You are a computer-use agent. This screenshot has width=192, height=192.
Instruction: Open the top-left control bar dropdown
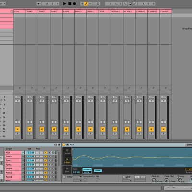tap(2, 3)
